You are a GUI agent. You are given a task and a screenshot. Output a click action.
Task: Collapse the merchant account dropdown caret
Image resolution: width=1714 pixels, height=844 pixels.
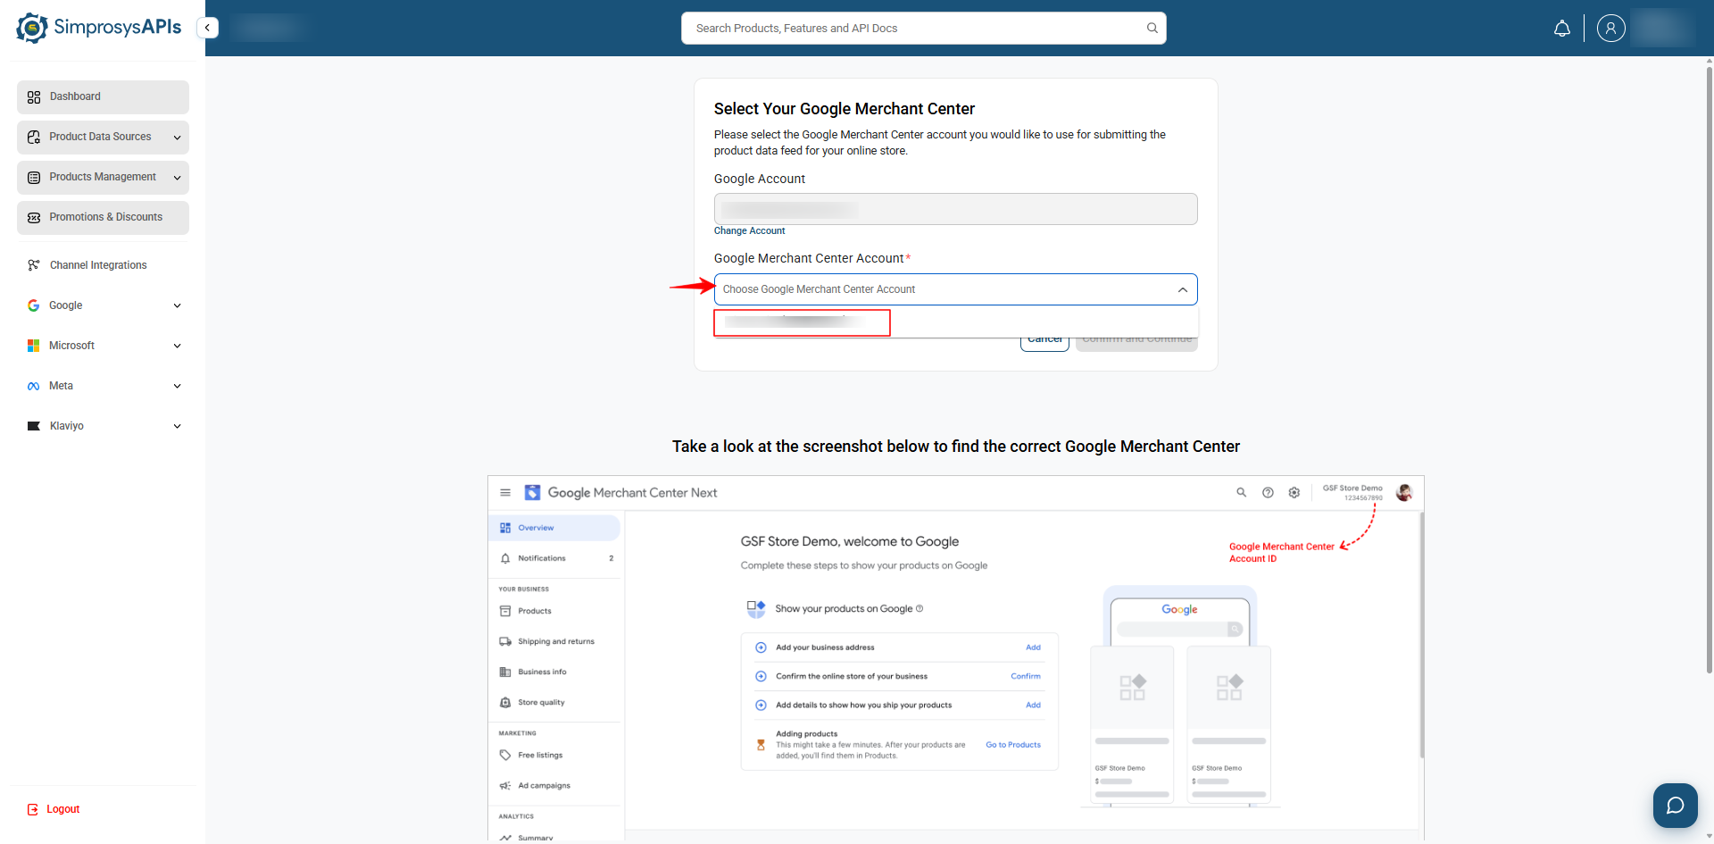point(1182,289)
